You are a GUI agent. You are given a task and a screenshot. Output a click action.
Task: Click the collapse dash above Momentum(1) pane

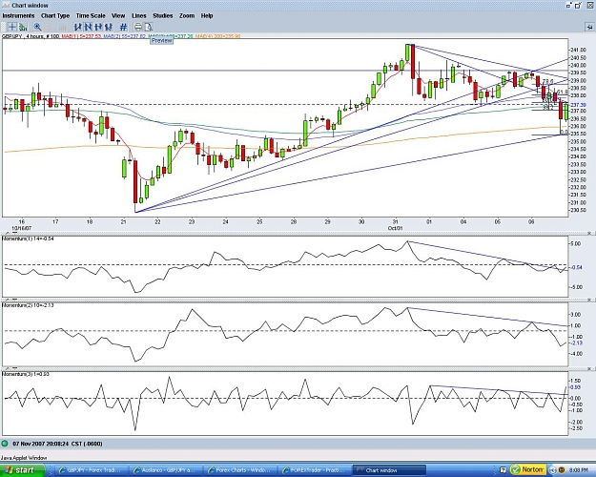tap(15, 233)
